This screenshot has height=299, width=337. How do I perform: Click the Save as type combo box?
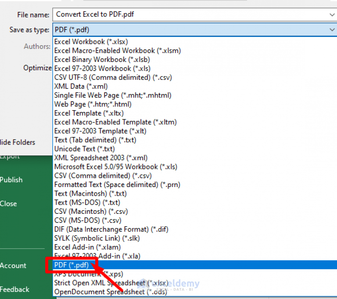click(x=195, y=30)
